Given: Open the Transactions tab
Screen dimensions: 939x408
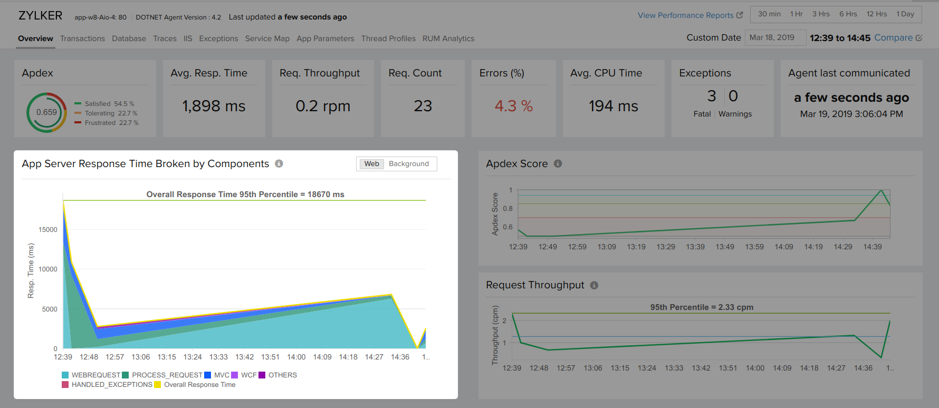Looking at the screenshot, I should [x=82, y=38].
